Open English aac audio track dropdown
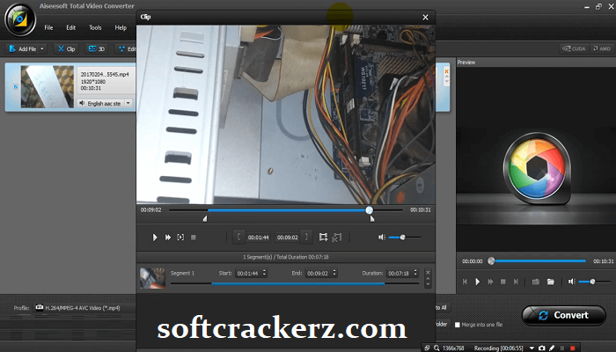The height and width of the screenshot is (352, 616). pyautogui.click(x=128, y=103)
